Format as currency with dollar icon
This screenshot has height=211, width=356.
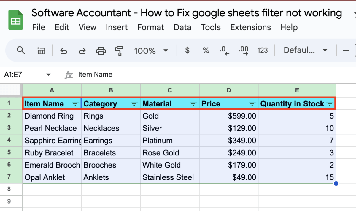click(187, 51)
